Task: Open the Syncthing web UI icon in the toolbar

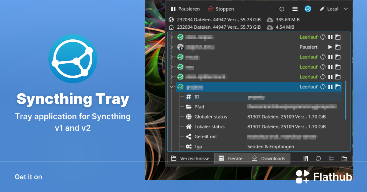Action: click(308, 9)
